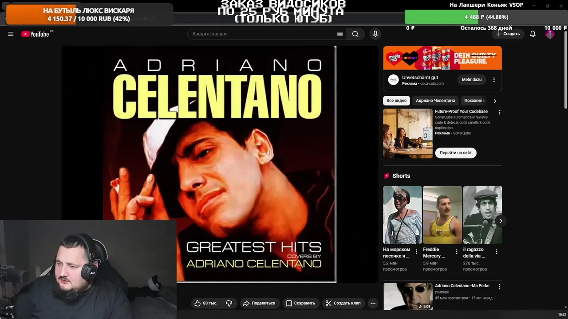The height and width of the screenshot is (319, 568).
Task: Open more actions ellipsis under video
Action: pyautogui.click(x=373, y=303)
